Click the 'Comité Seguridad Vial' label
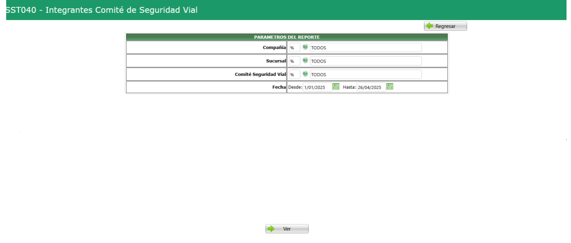 point(260,74)
